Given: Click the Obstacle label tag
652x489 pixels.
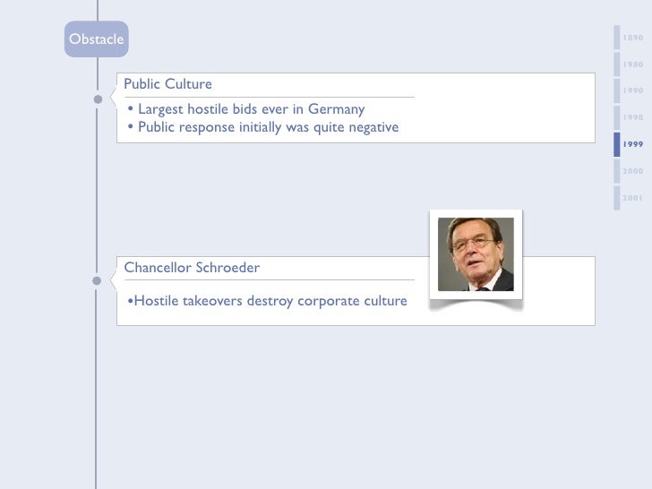Looking at the screenshot, I should click(96, 39).
